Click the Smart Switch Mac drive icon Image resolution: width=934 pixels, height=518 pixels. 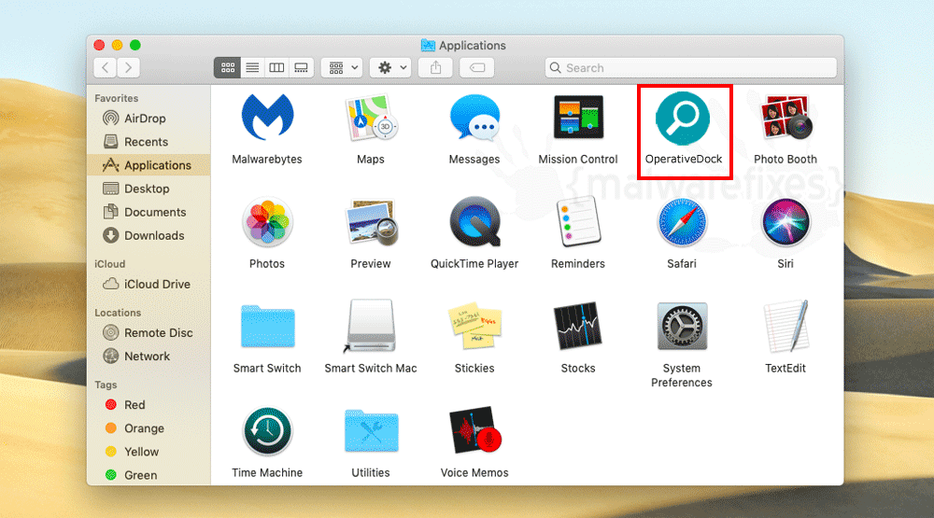(x=371, y=326)
